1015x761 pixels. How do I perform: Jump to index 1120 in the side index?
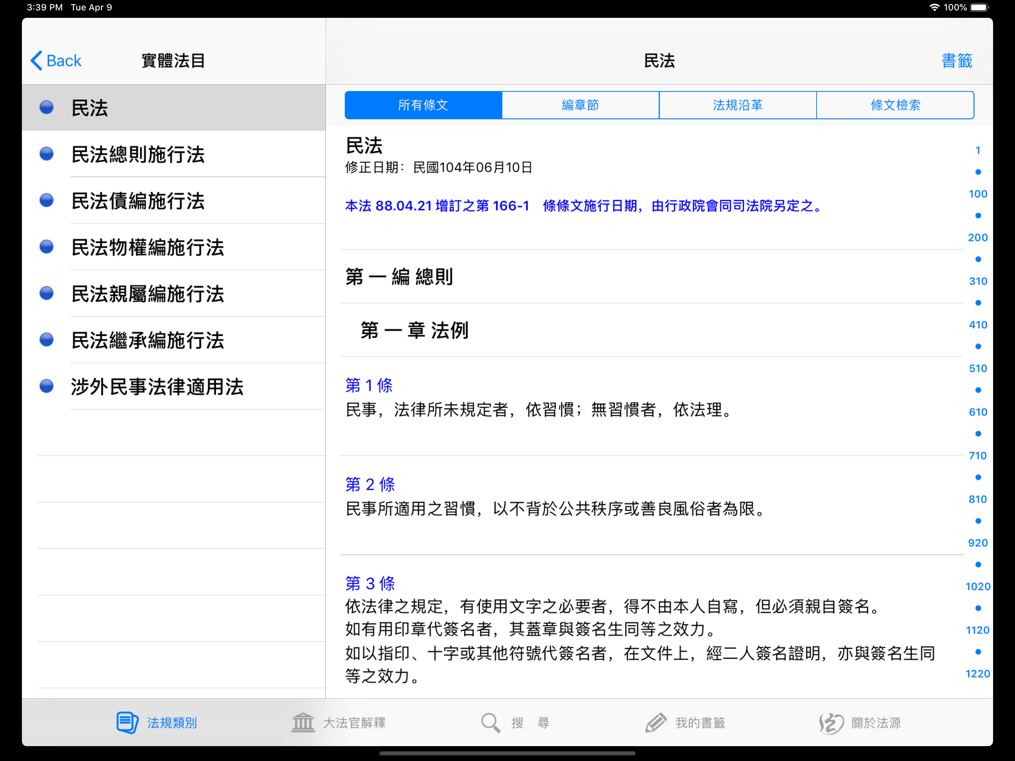pyautogui.click(x=978, y=630)
